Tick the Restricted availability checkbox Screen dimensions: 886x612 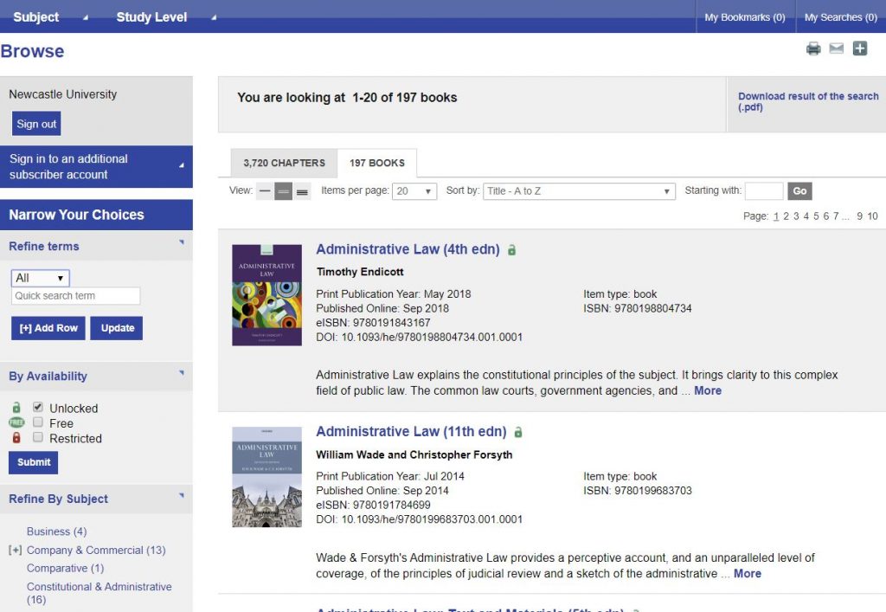(38, 437)
